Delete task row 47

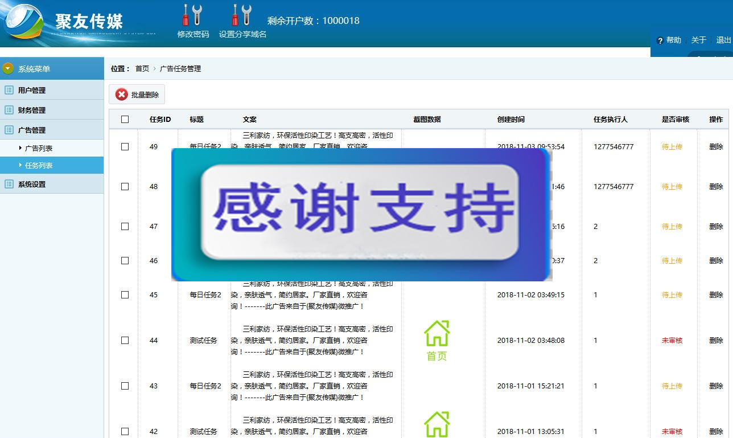tap(716, 226)
